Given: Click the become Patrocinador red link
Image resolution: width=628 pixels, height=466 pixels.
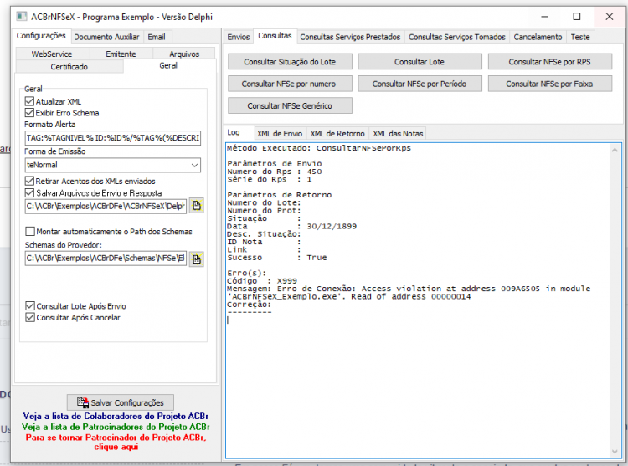Looking at the screenshot, I should point(116,442).
